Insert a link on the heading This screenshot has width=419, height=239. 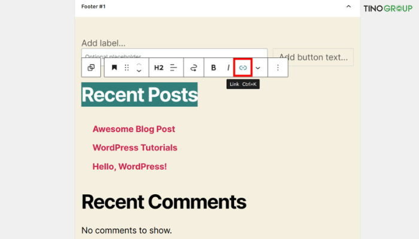pyautogui.click(x=243, y=68)
